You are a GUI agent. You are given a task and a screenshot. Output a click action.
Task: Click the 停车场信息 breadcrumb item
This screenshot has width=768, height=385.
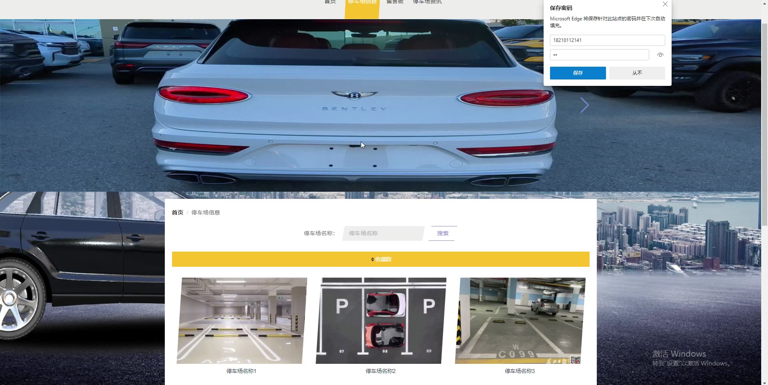tap(206, 212)
